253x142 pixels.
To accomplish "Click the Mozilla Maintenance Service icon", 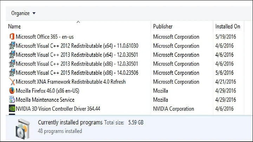I will click(x=12, y=100).
